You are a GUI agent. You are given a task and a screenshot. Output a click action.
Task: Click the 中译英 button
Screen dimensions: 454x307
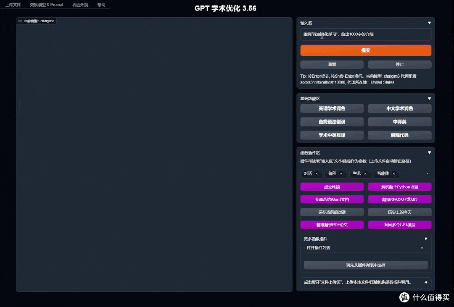[400, 122]
